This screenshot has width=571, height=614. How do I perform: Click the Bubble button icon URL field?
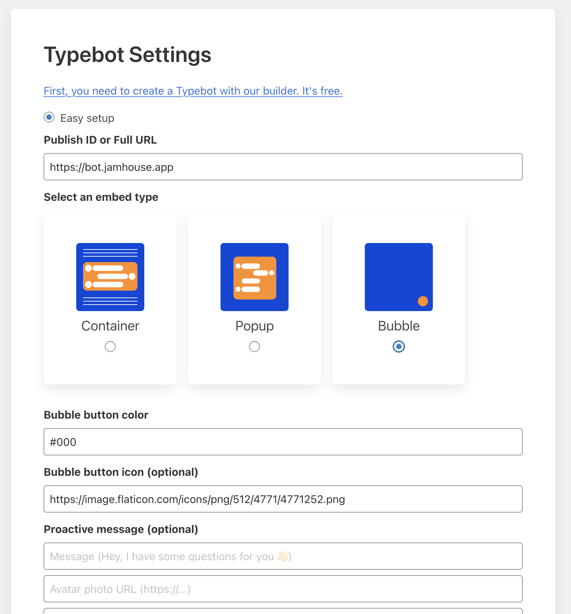(x=283, y=499)
